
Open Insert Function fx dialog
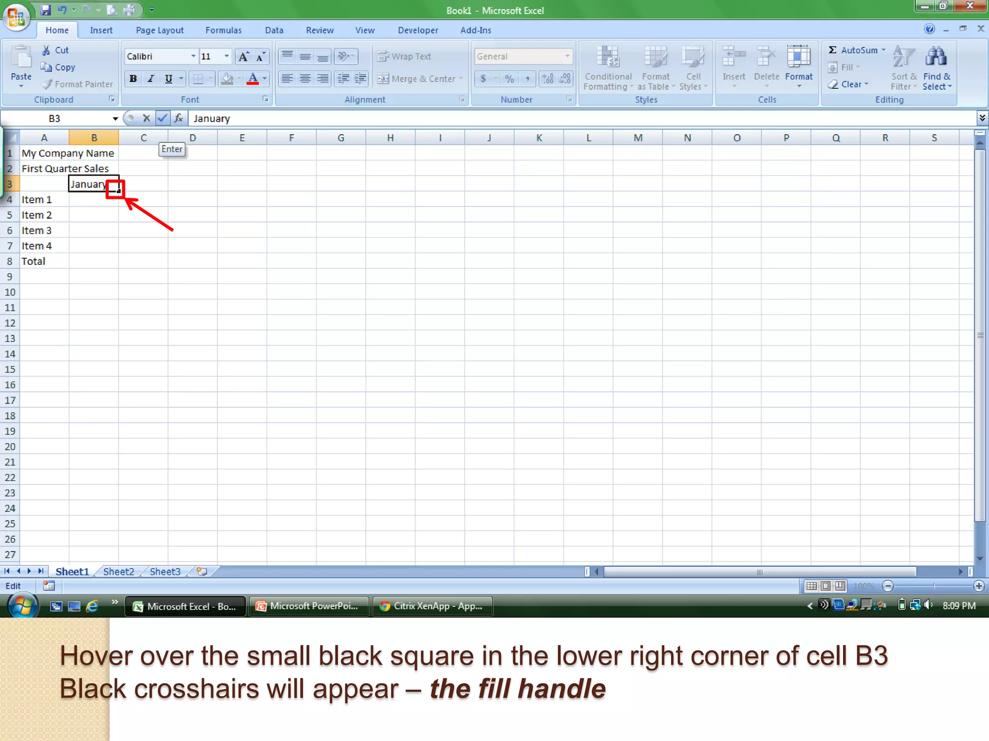tap(179, 118)
